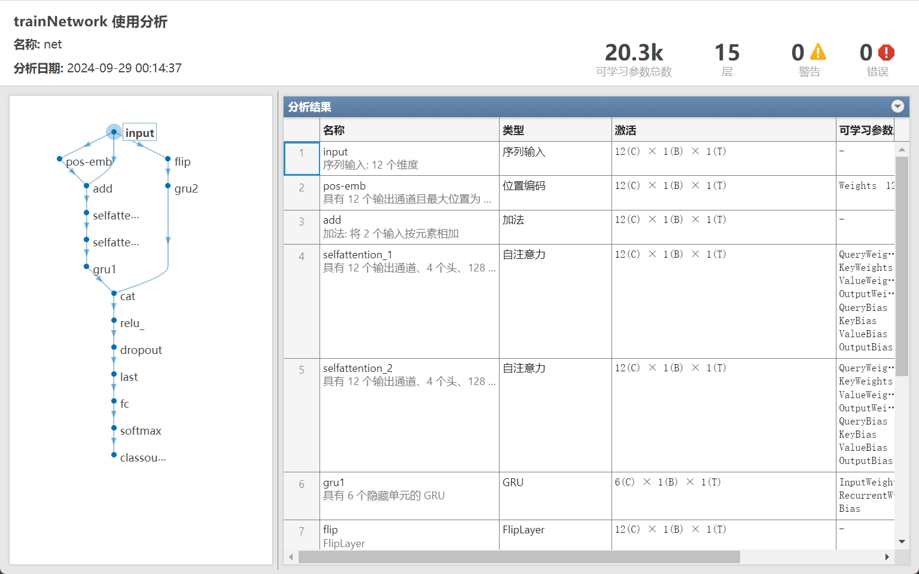Select table row 2 pos-emb
This screenshot has width=919, height=574.
pyautogui.click(x=589, y=193)
